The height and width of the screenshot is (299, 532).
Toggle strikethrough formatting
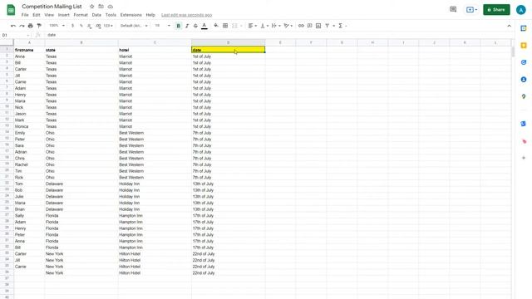pyautogui.click(x=195, y=26)
